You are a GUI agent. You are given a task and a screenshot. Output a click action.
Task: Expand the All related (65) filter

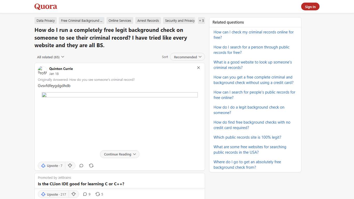point(50,57)
